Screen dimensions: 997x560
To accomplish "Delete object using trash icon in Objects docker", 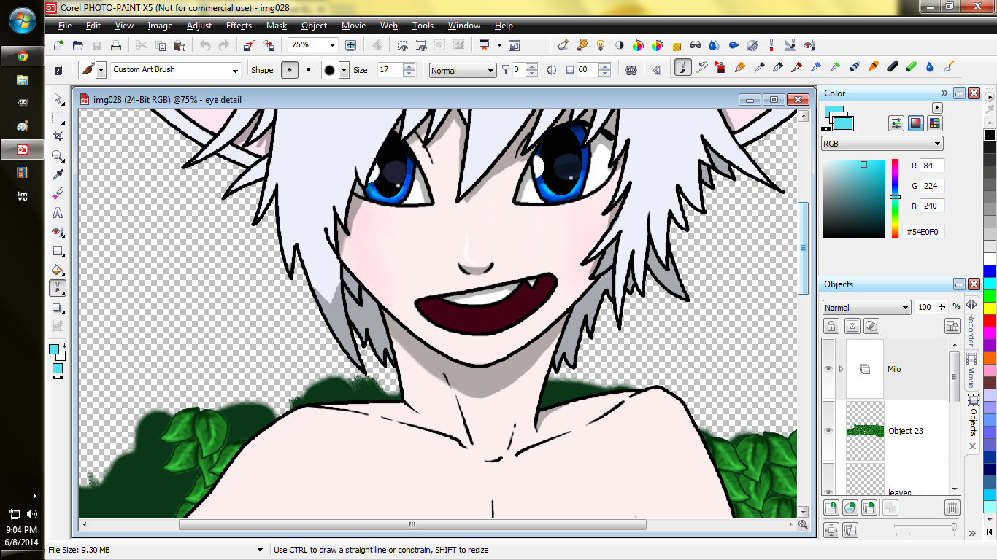I will coord(952,507).
